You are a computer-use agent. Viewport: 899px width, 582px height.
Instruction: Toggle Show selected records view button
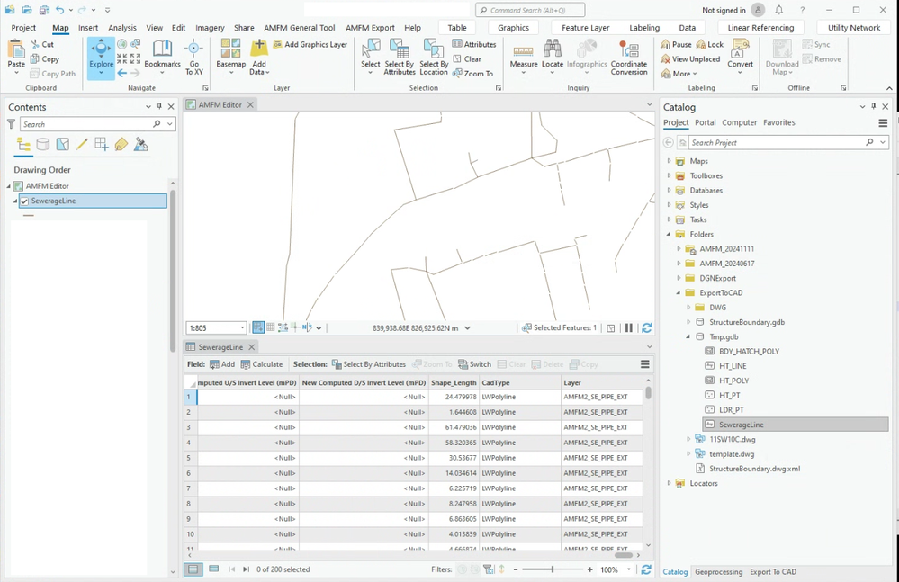(213, 569)
